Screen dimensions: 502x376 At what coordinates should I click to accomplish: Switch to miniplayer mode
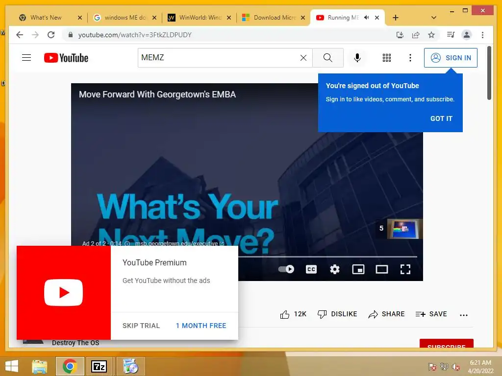(358, 269)
